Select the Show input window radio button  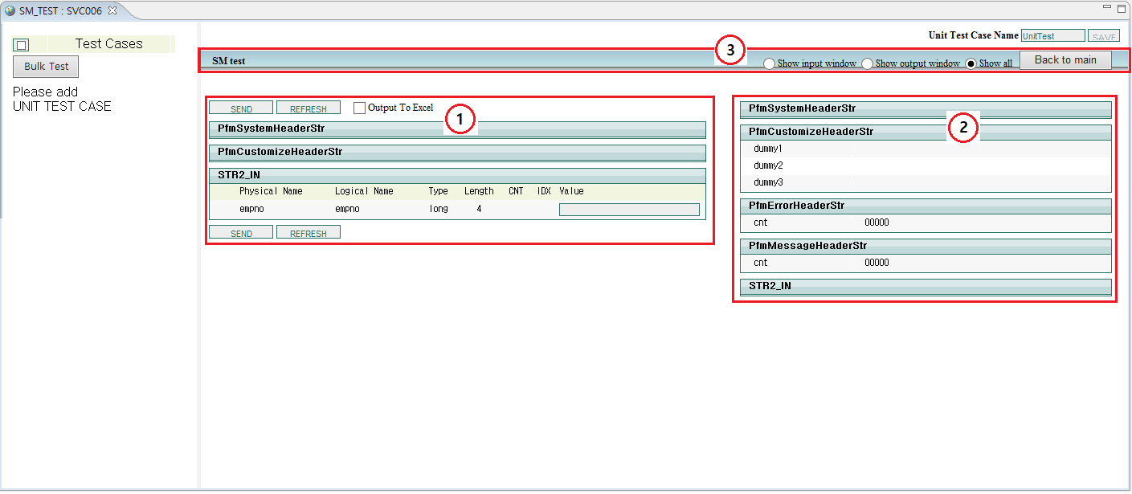click(x=769, y=63)
